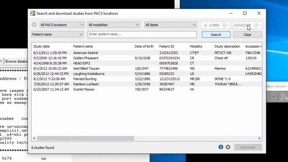Viewport: 288px width, 162px height.
Task: Click patient ID 63472354234
Action: (x=169, y=58)
